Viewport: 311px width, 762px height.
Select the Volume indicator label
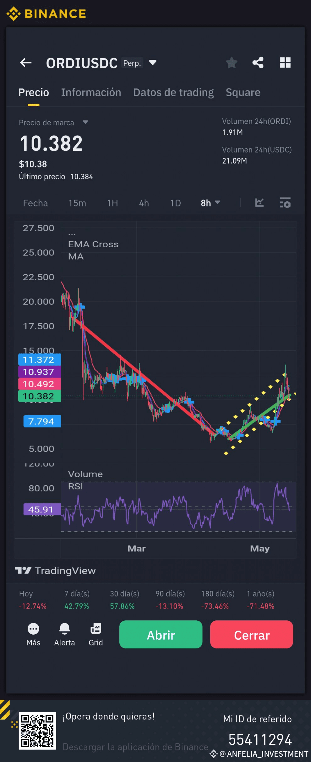coord(85,474)
